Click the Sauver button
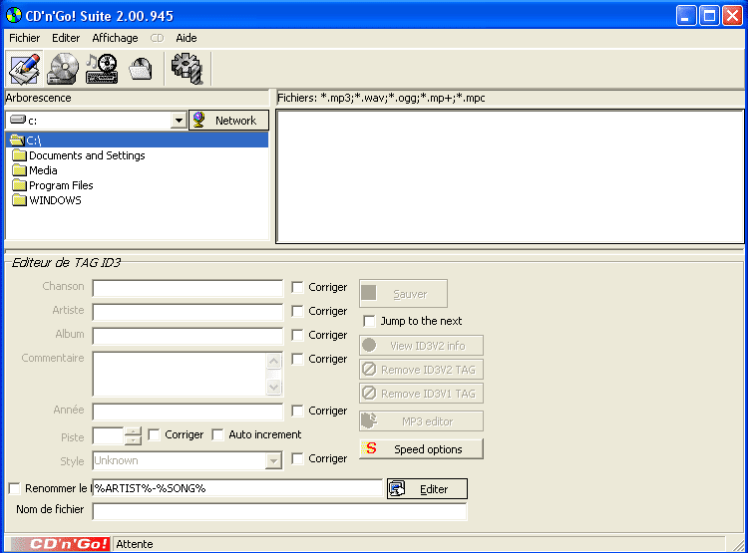The image size is (748, 553). 403,294
